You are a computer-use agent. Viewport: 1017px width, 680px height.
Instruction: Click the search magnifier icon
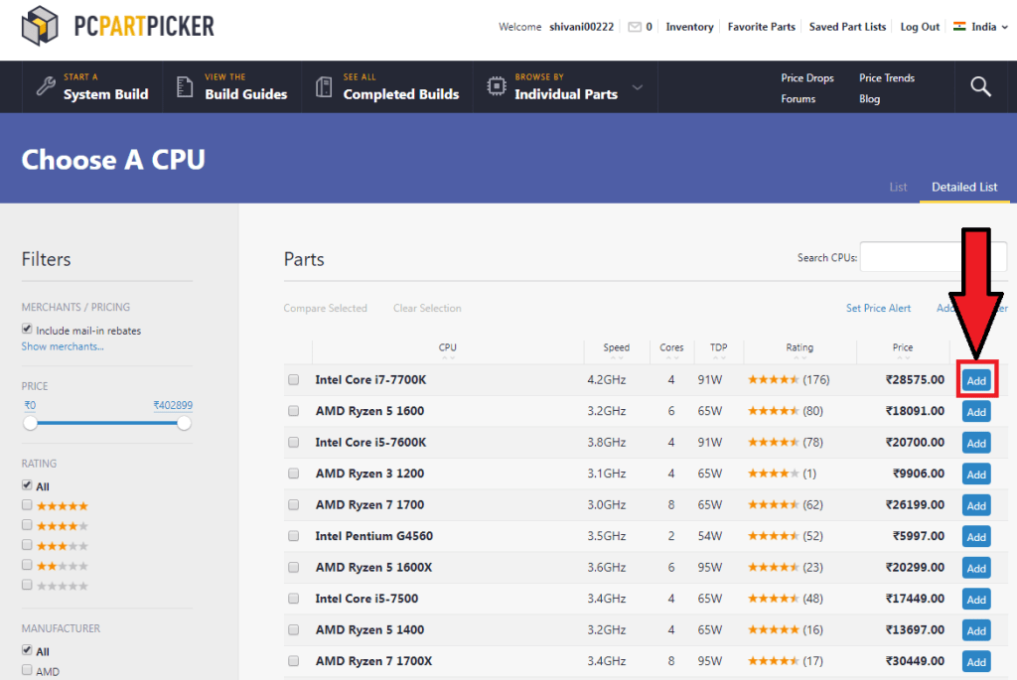pos(980,87)
